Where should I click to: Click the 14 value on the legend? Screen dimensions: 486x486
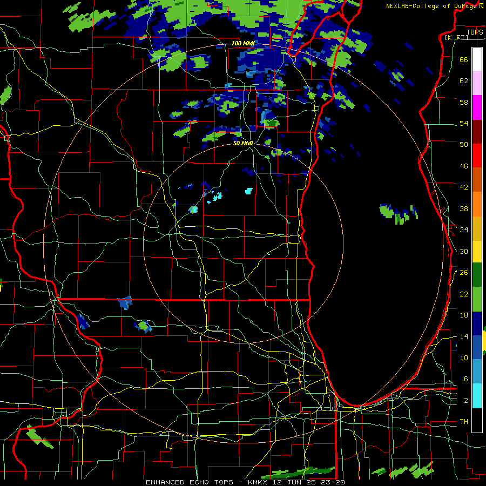click(464, 336)
